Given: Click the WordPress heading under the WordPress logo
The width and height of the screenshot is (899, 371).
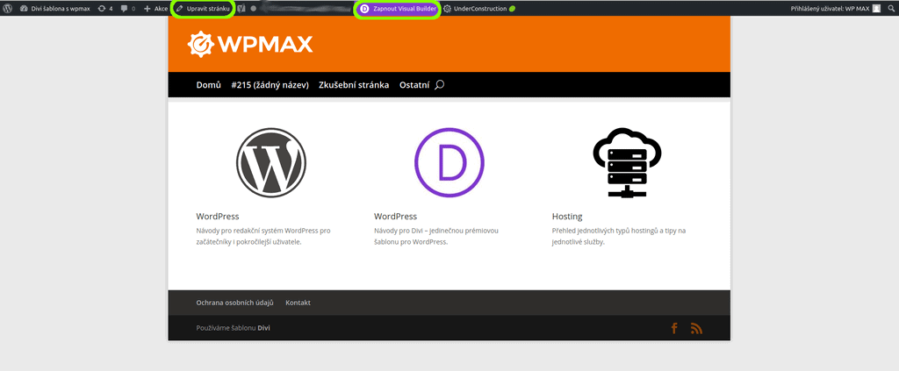Looking at the screenshot, I should click(x=218, y=217).
